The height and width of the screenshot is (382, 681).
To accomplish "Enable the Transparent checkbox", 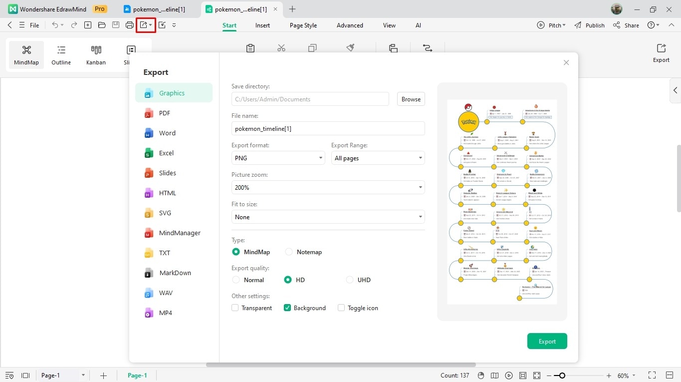I will click(235, 308).
